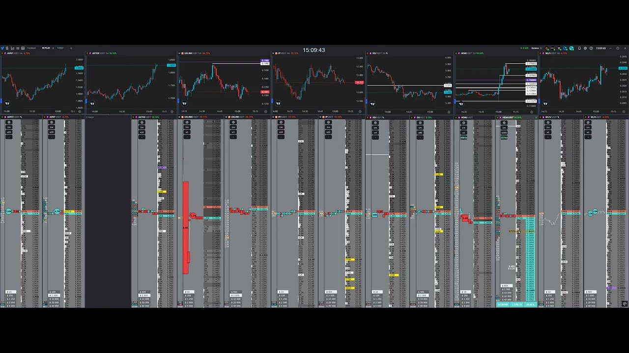Screen dimensions: 629x353
Task: Select $ 500 volume in ASTER order book
Action: tap(144, 292)
